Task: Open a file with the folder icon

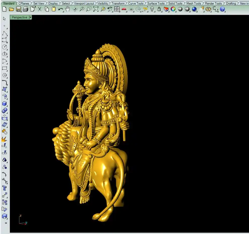Action: tap(11, 9)
